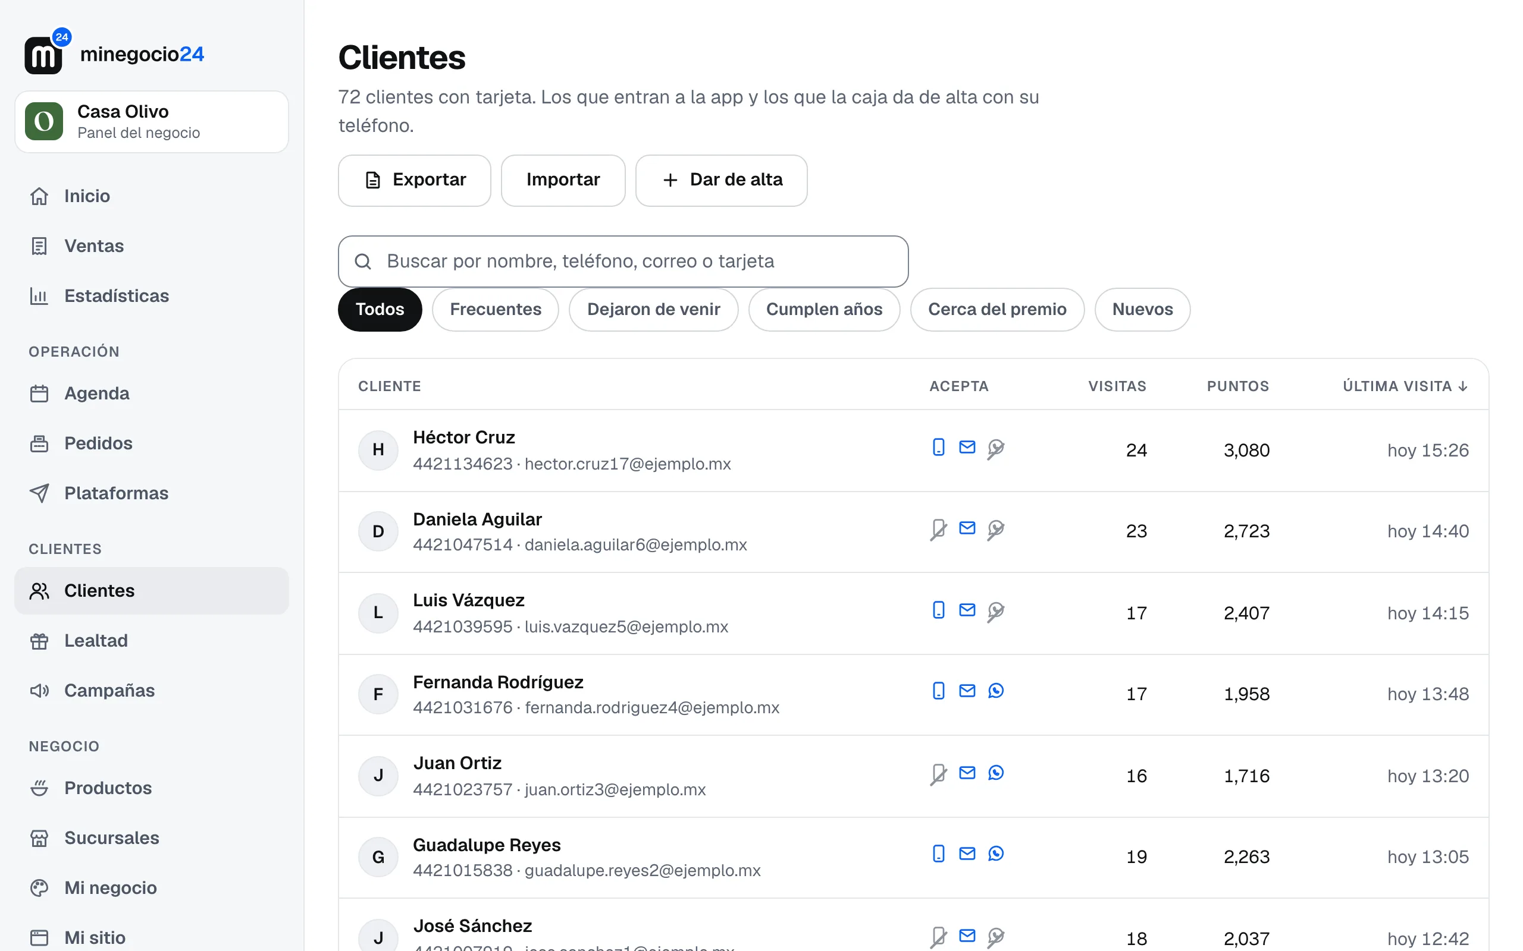Select the Todos filter chip

point(380,310)
